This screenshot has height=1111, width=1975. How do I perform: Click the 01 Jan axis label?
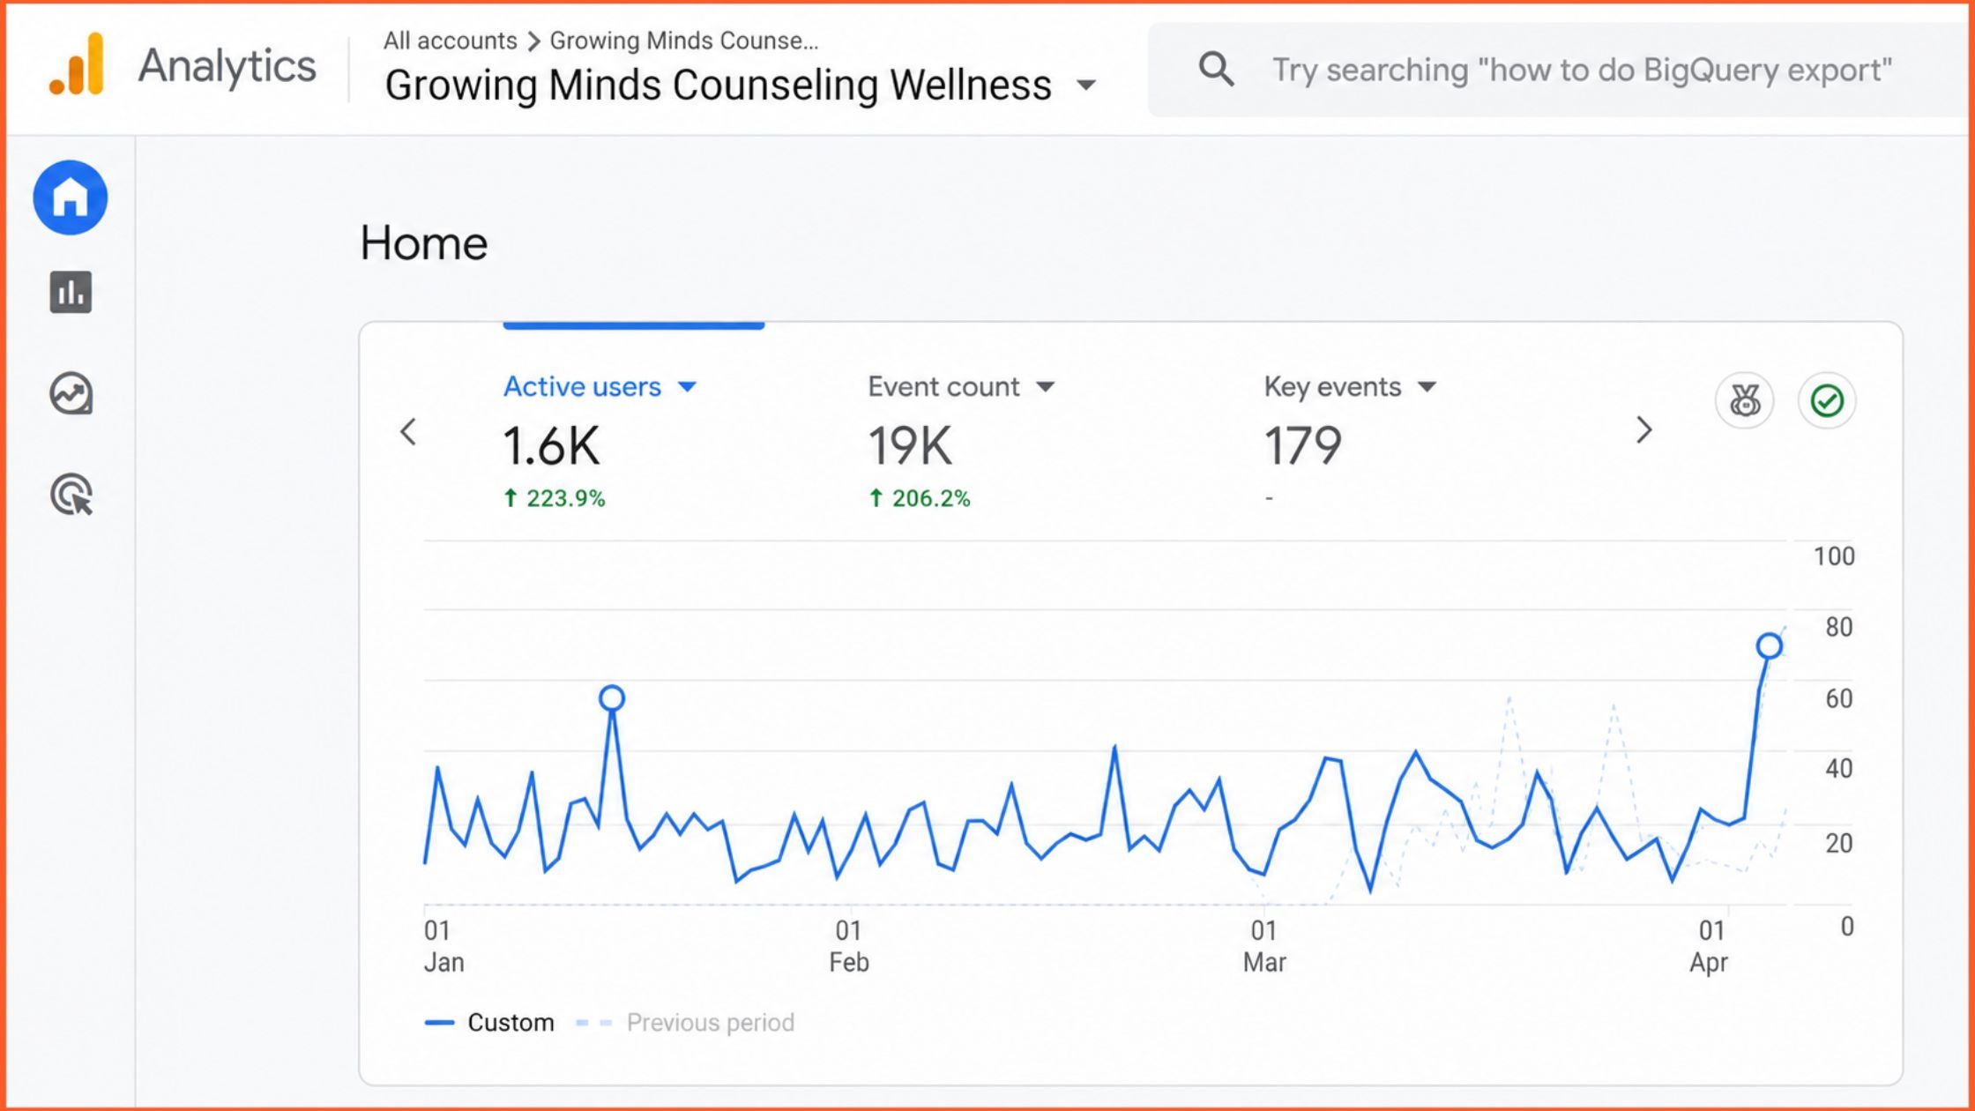443,946
